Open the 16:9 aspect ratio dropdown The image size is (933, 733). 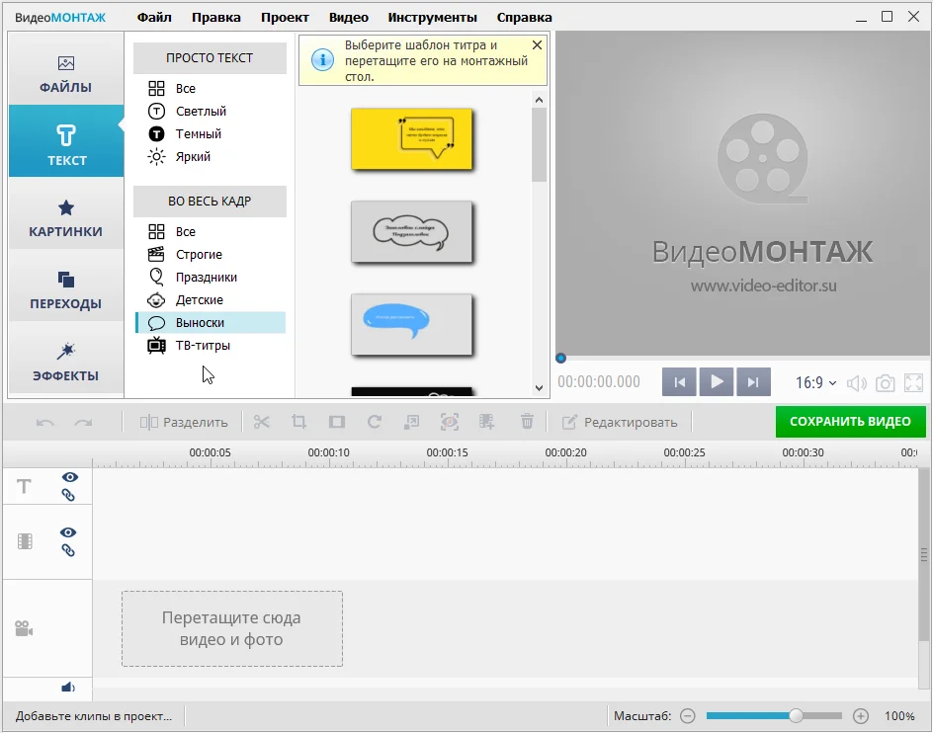[x=816, y=383]
